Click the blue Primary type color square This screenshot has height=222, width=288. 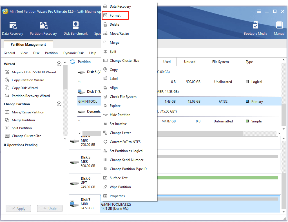[x=247, y=102]
